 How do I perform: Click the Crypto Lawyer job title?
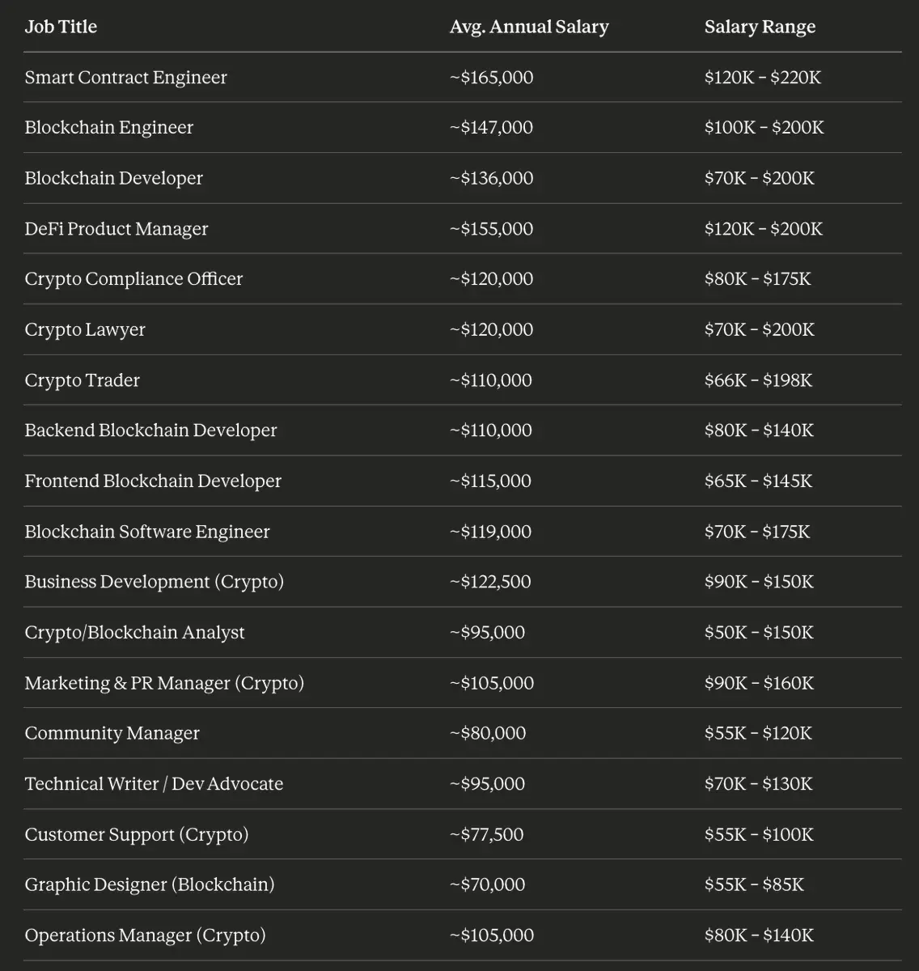(85, 330)
